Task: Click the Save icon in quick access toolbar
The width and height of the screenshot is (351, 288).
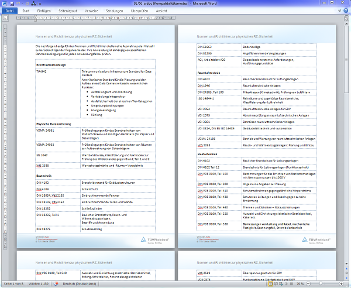Action: tap(12, 4)
